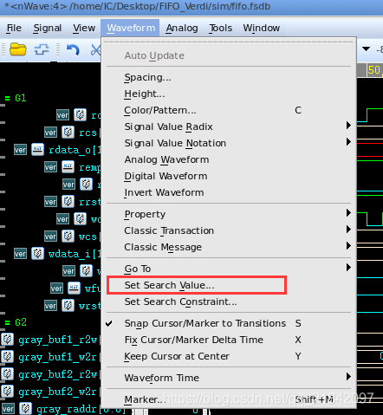Toggle Snap Cursor/Marker to Transitions option

coord(205,323)
